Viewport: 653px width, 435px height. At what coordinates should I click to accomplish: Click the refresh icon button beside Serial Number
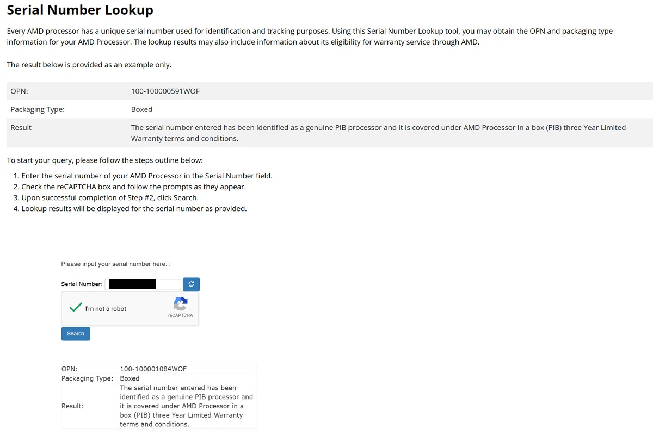pos(191,284)
